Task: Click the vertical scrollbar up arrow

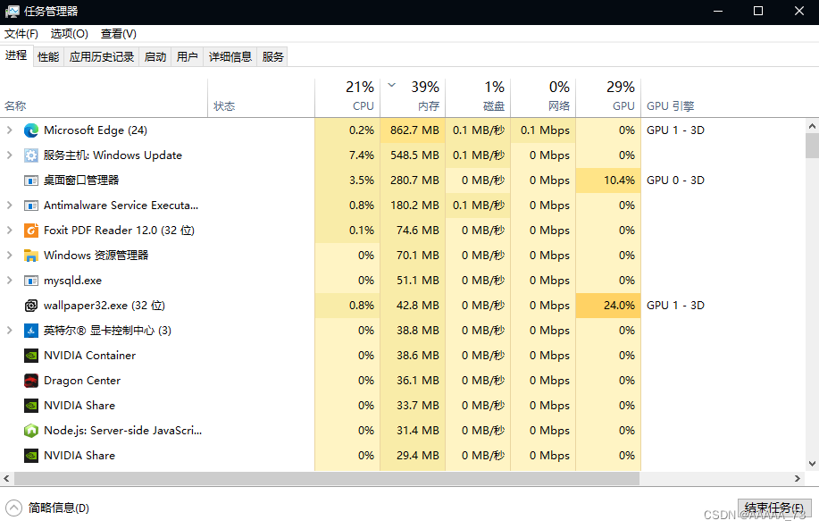Action: coord(812,126)
